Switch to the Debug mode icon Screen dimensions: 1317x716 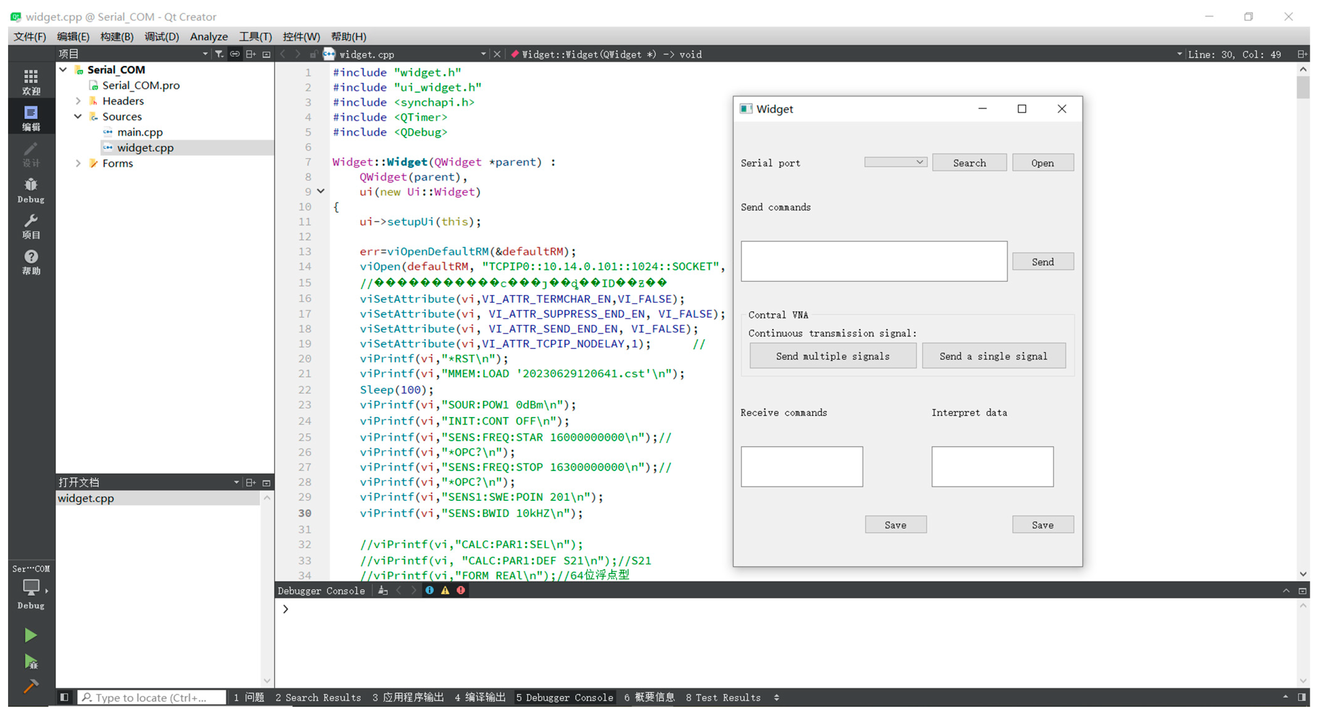[x=31, y=190]
